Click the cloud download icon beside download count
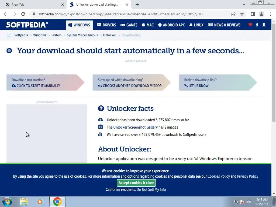 (100, 120)
